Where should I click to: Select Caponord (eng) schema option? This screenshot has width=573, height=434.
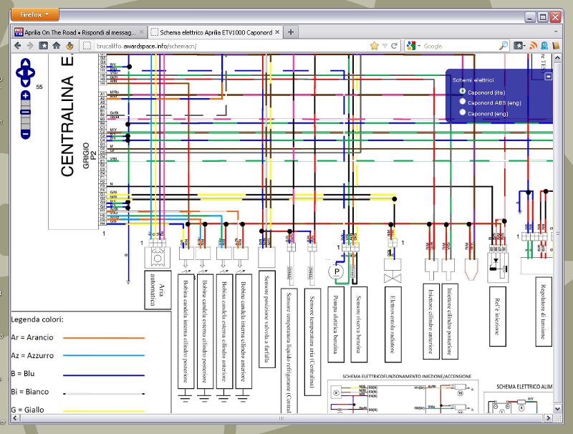tap(463, 112)
